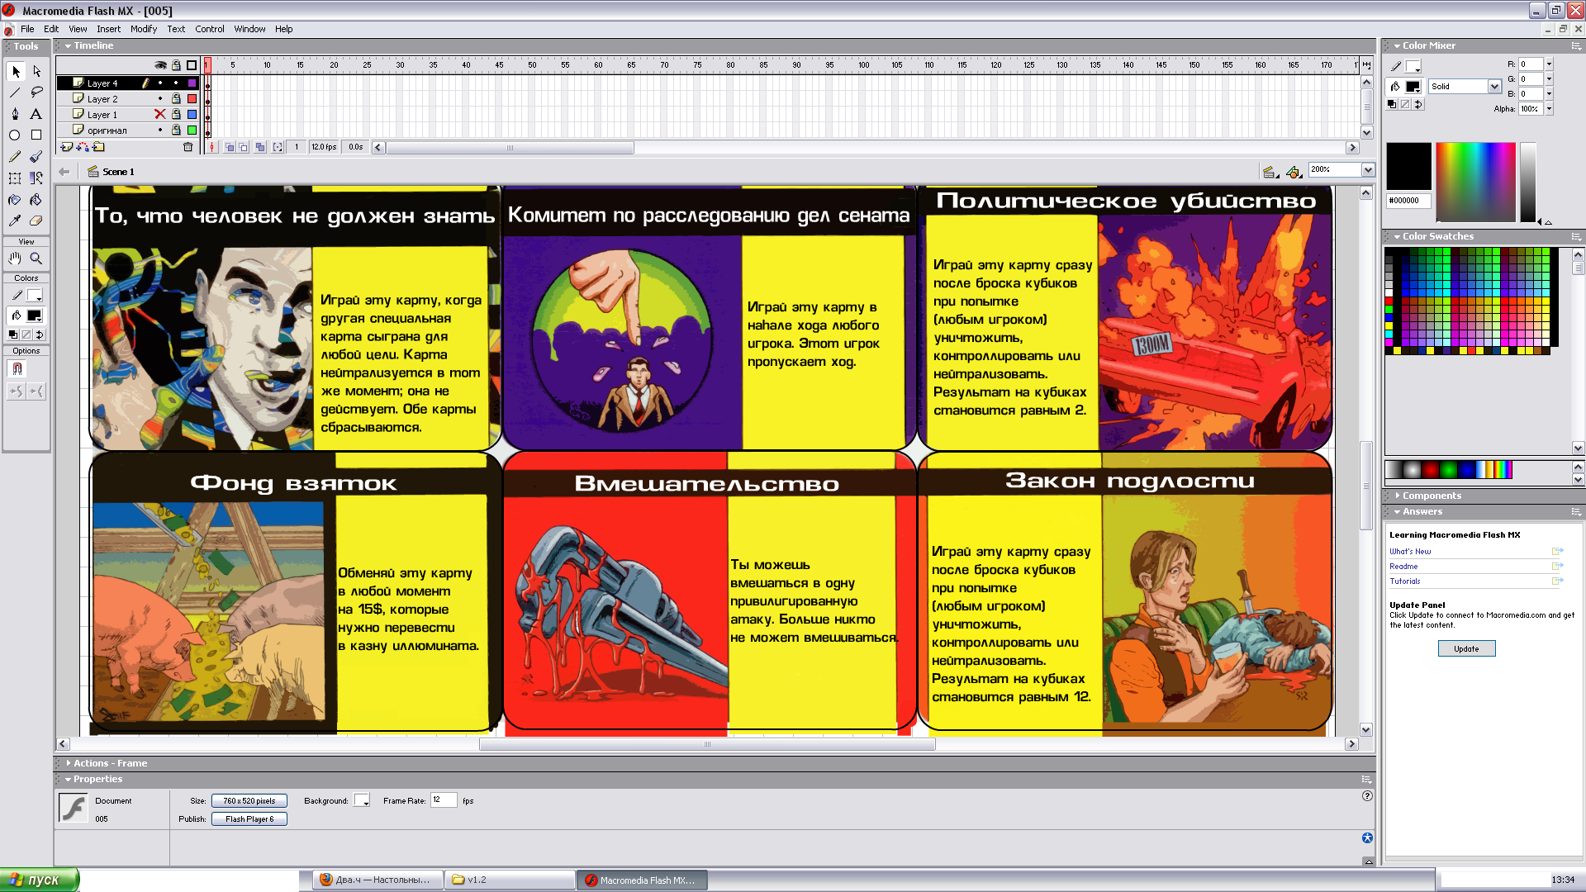1586x892 pixels.
Task: Select the Subselection tool
Action: tap(36, 72)
